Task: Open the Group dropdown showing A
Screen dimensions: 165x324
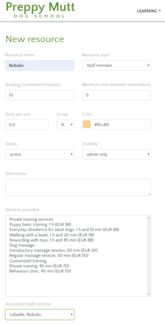Action: pos(65,125)
